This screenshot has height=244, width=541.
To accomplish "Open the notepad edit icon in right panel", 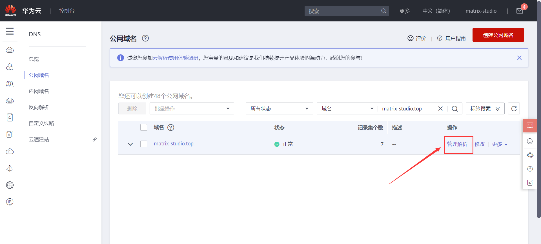I will (x=530, y=183).
